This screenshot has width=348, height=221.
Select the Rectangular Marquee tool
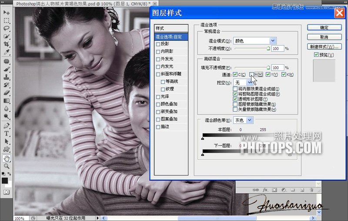(7, 20)
